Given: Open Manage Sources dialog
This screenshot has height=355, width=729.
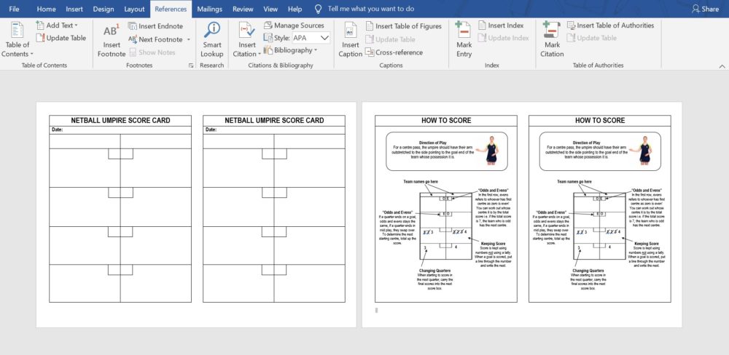Looking at the screenshot, I should (293, 25).
